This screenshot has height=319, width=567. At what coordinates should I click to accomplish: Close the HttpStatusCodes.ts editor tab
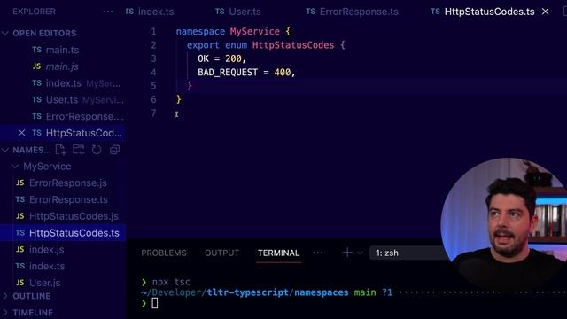pyautogui.click(x=546, y=12)
